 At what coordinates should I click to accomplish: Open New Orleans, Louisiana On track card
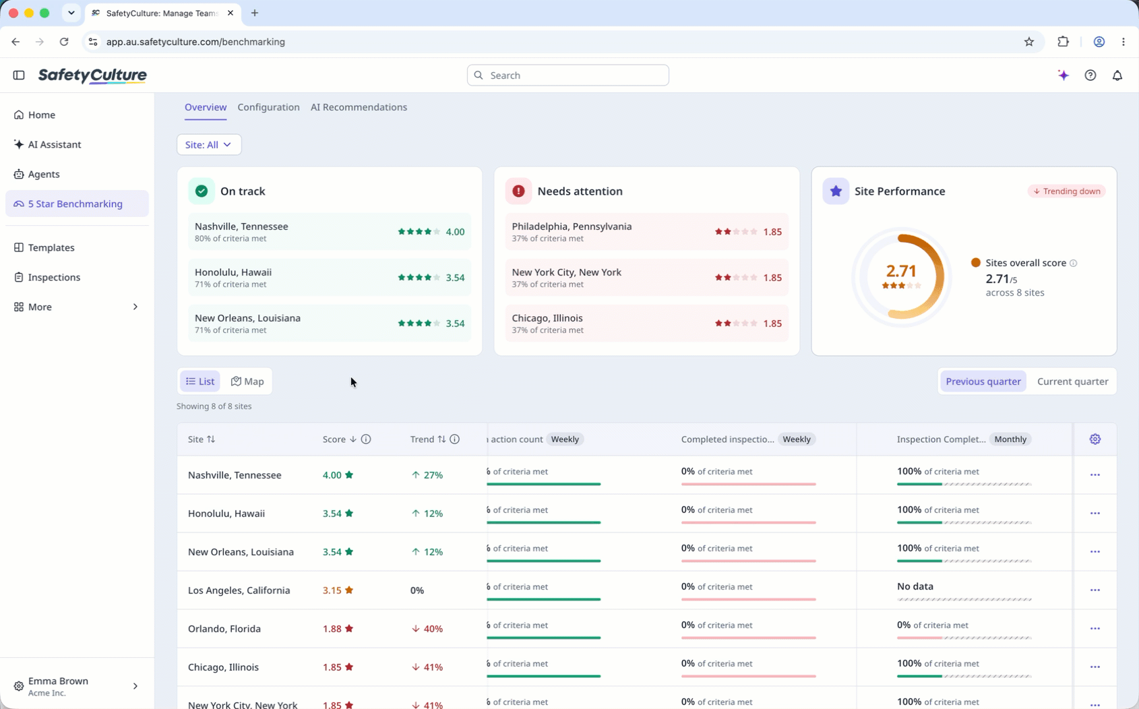click(330, 323)
